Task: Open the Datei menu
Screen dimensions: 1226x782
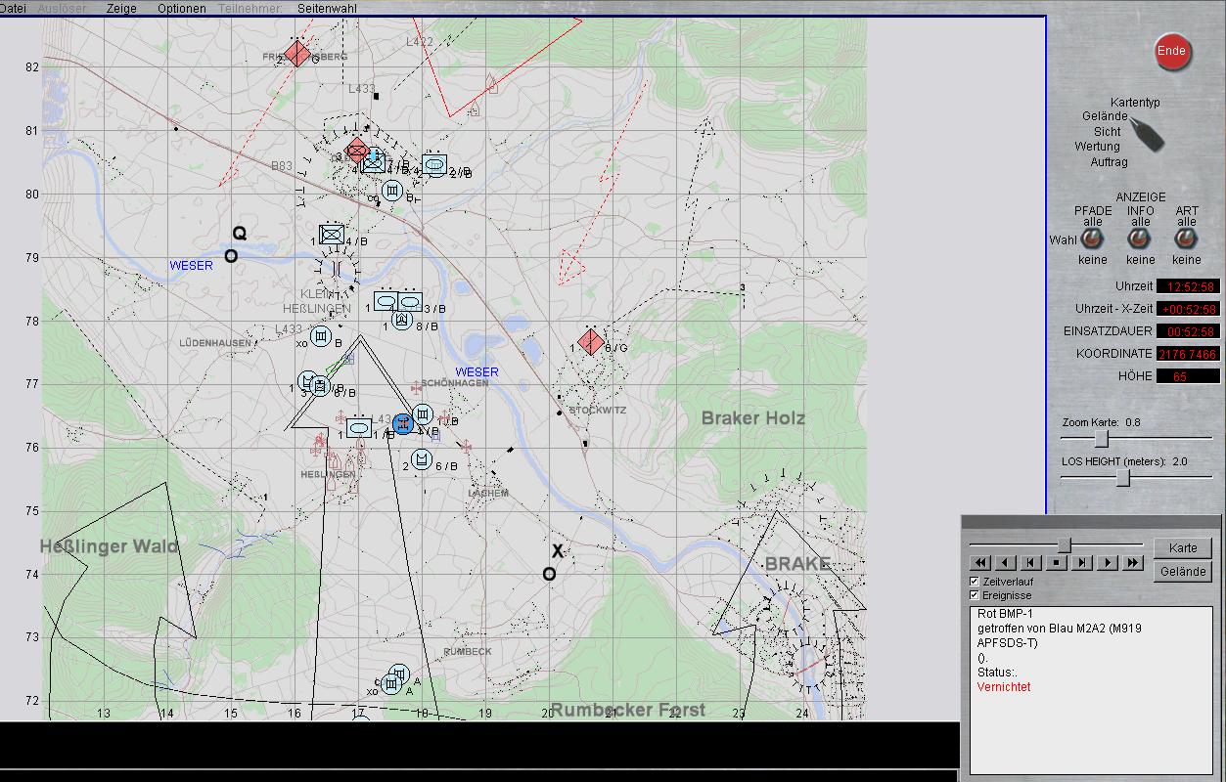Action: pos(13,8)
